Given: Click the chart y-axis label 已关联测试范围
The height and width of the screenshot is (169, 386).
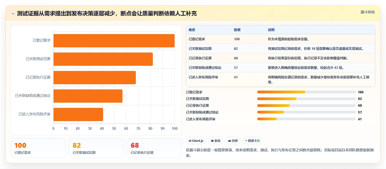Looking at the screenshot, I should [38, 59].
